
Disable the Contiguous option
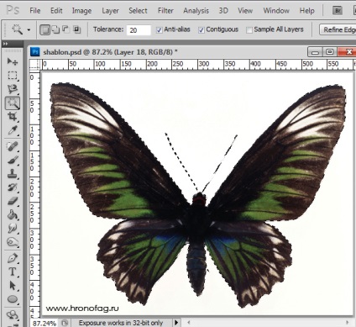point(202,29)
